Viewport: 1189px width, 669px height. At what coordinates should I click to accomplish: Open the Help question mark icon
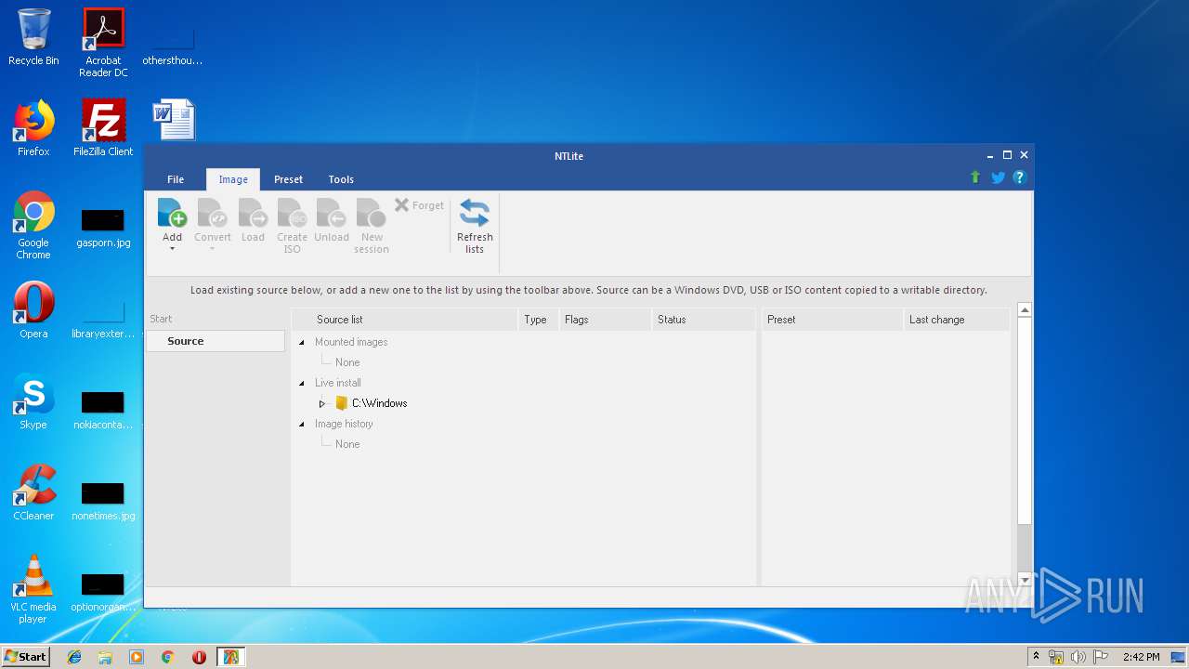click(1019, 177)
